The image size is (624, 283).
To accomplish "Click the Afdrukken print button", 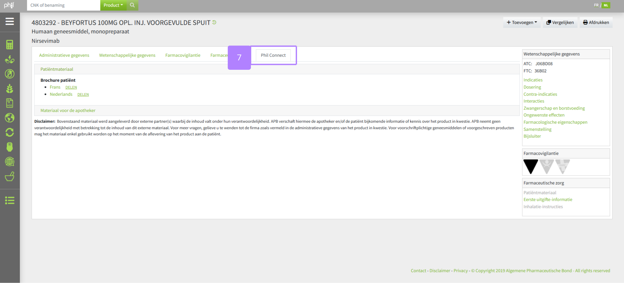I will coord(596,22).
